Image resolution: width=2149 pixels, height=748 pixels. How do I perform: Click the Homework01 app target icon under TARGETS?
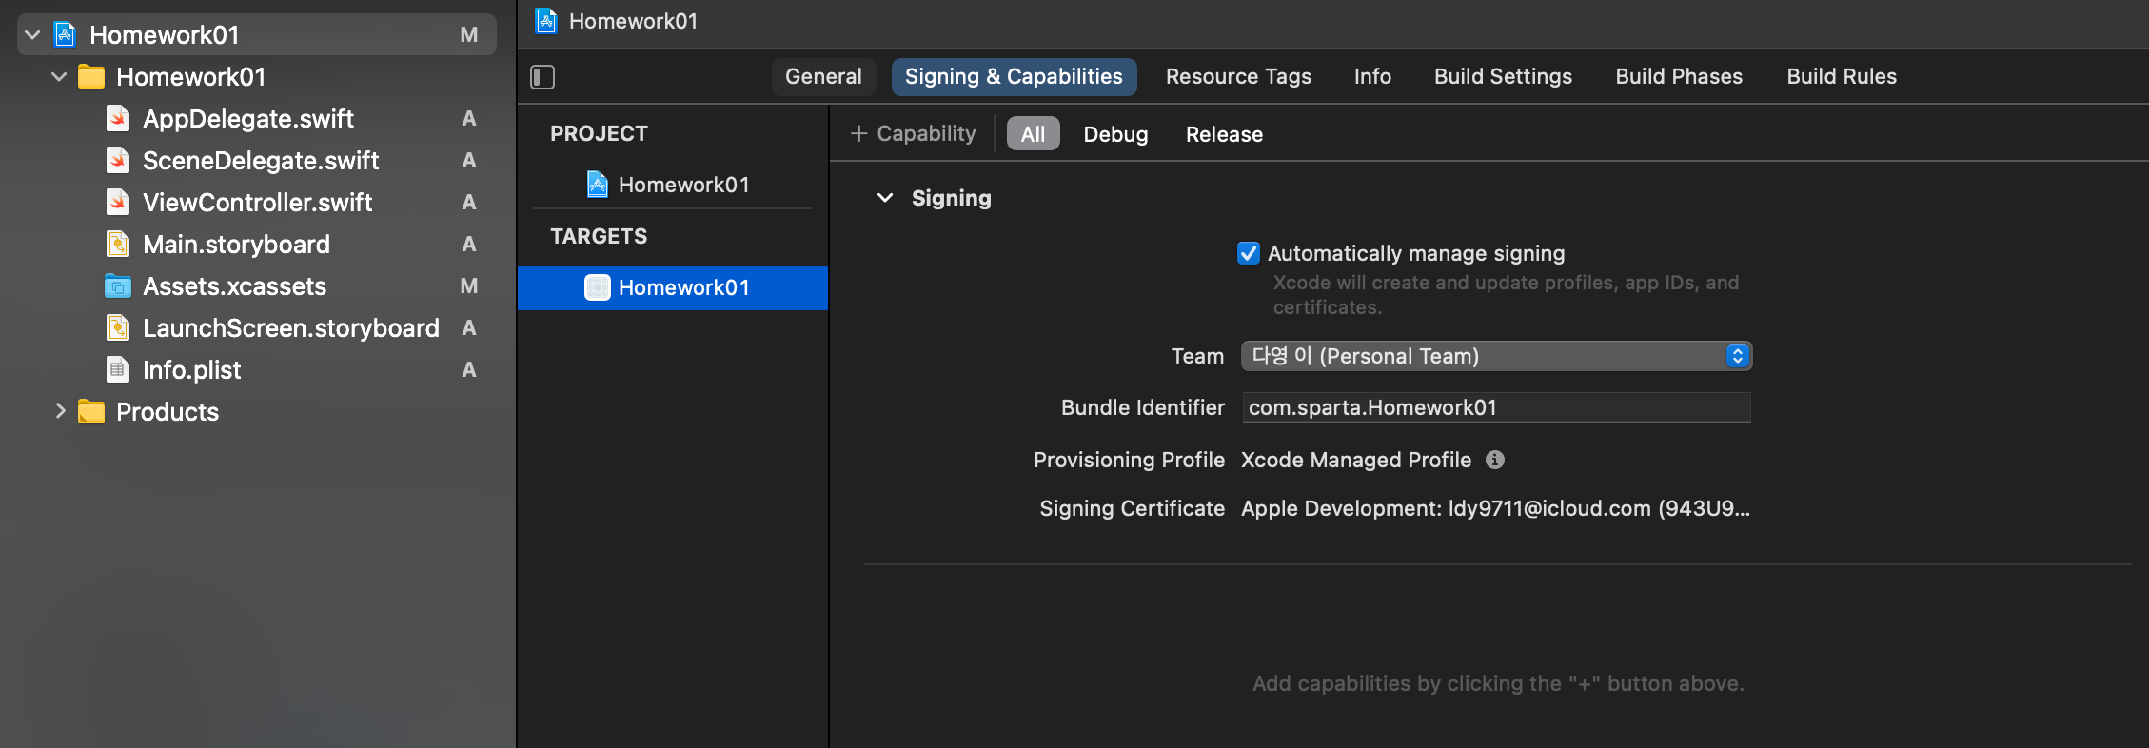tap(598, 287)
